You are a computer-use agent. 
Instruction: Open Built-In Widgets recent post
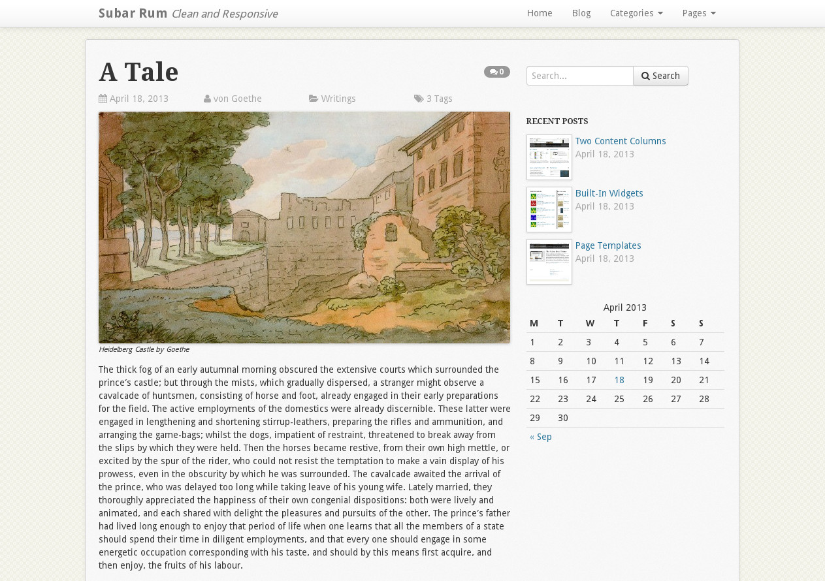(609, 193)
